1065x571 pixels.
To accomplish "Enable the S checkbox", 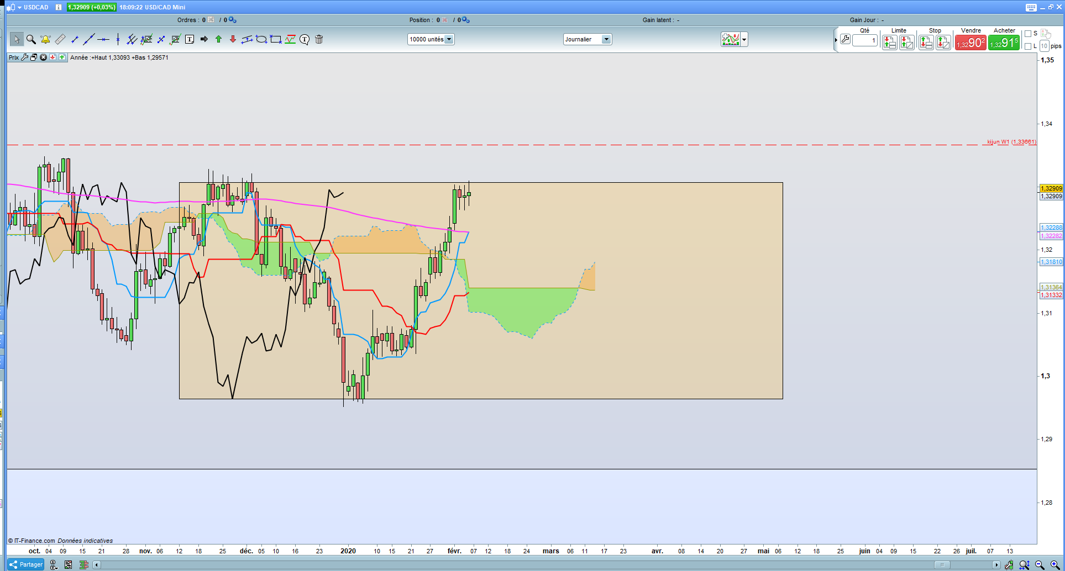I will (1028, 34).
